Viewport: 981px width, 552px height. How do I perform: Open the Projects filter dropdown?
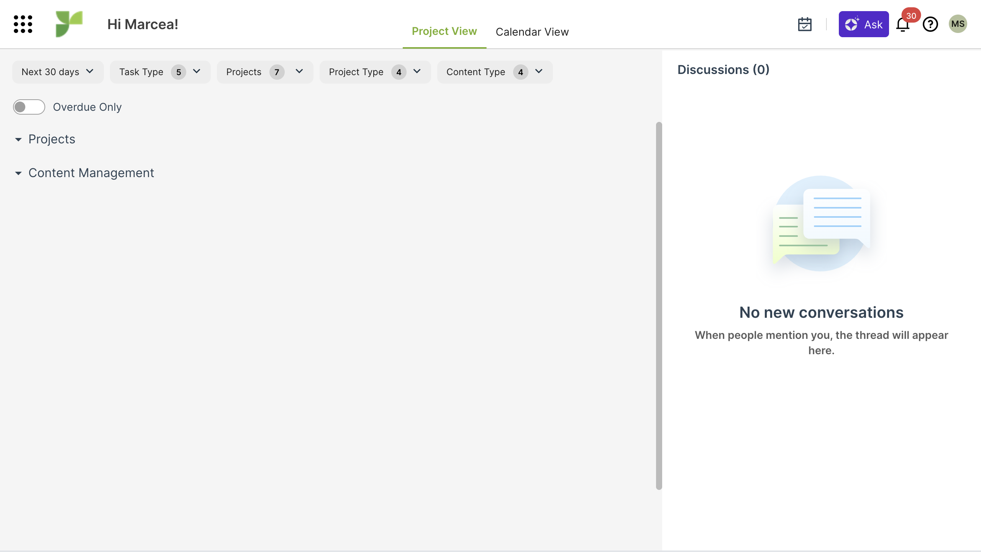click(265, 72)
